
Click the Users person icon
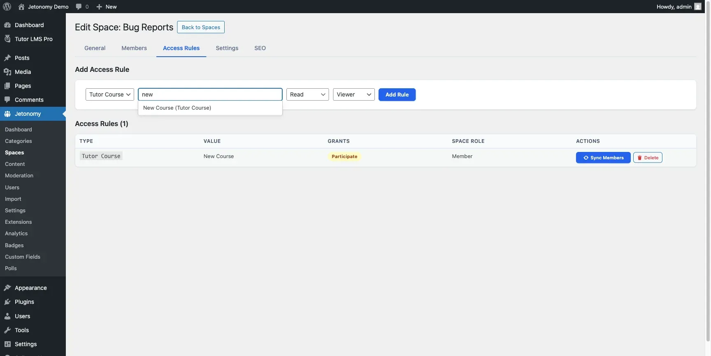tap(7, 316)
